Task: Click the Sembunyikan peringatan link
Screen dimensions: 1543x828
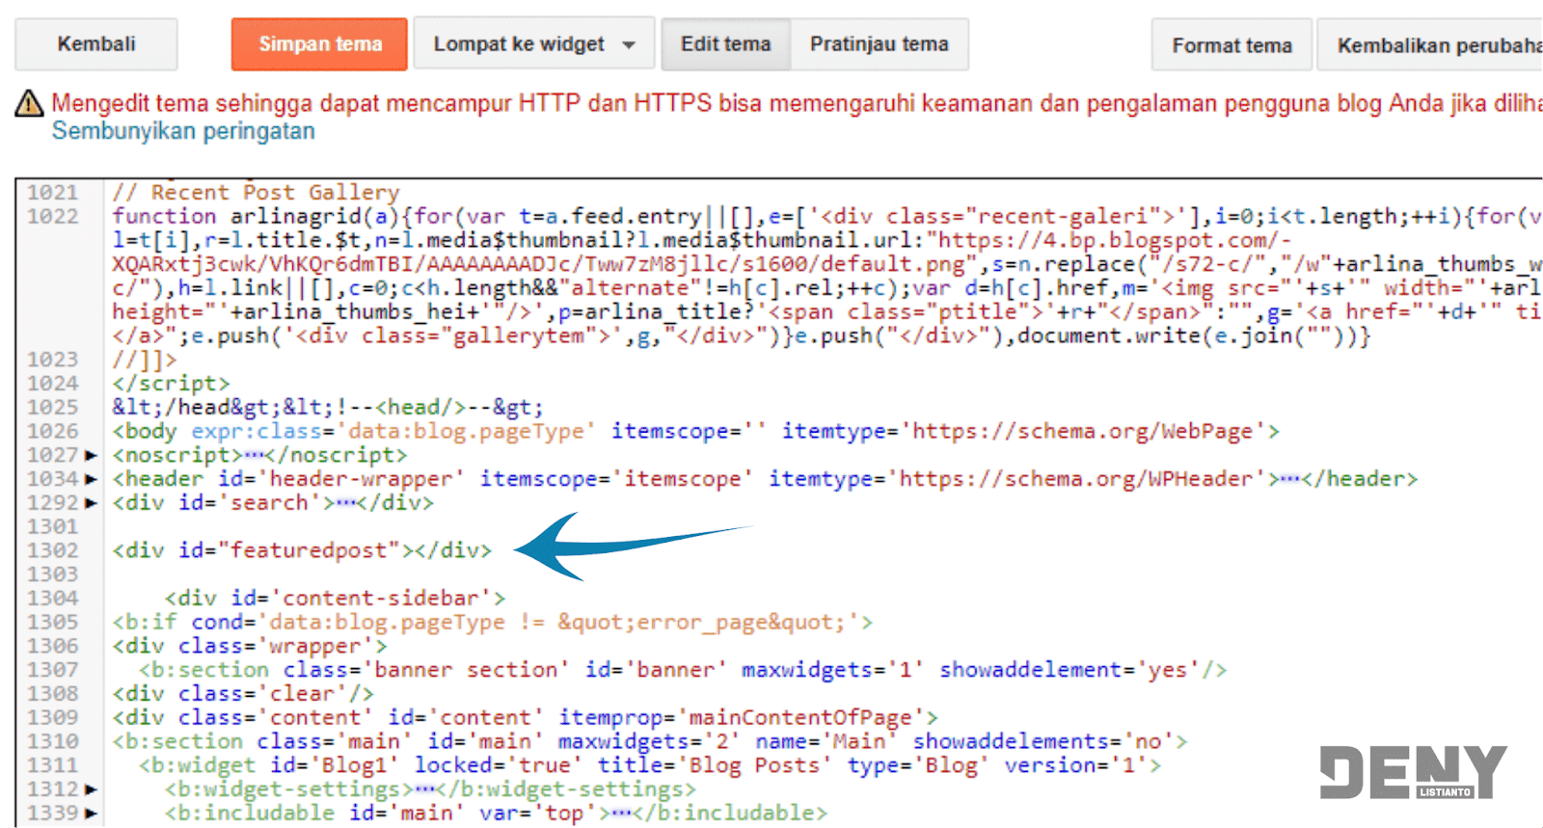Action: 183,131
